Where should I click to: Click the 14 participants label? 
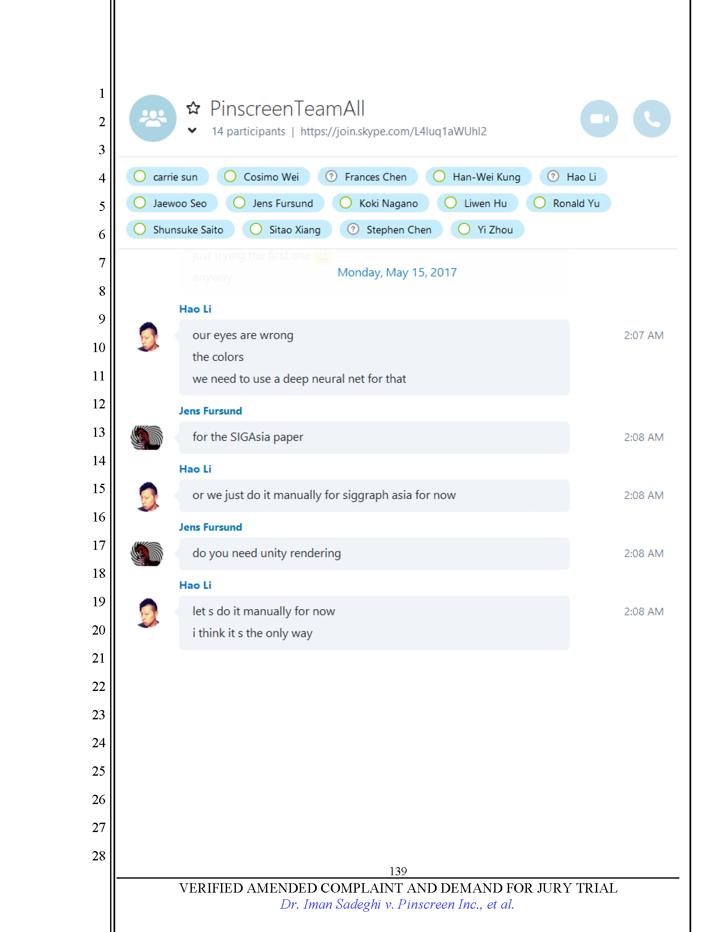pos(248,131)
